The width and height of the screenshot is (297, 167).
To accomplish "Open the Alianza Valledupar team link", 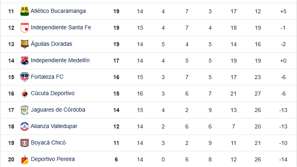I will pos(54,126).
